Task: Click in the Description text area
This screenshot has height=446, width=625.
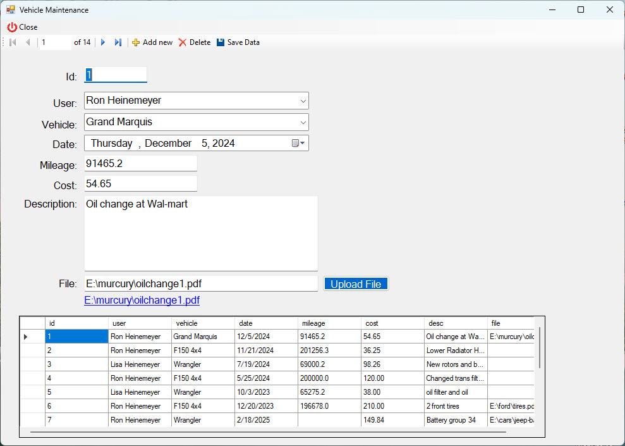Action: point(200,233)
